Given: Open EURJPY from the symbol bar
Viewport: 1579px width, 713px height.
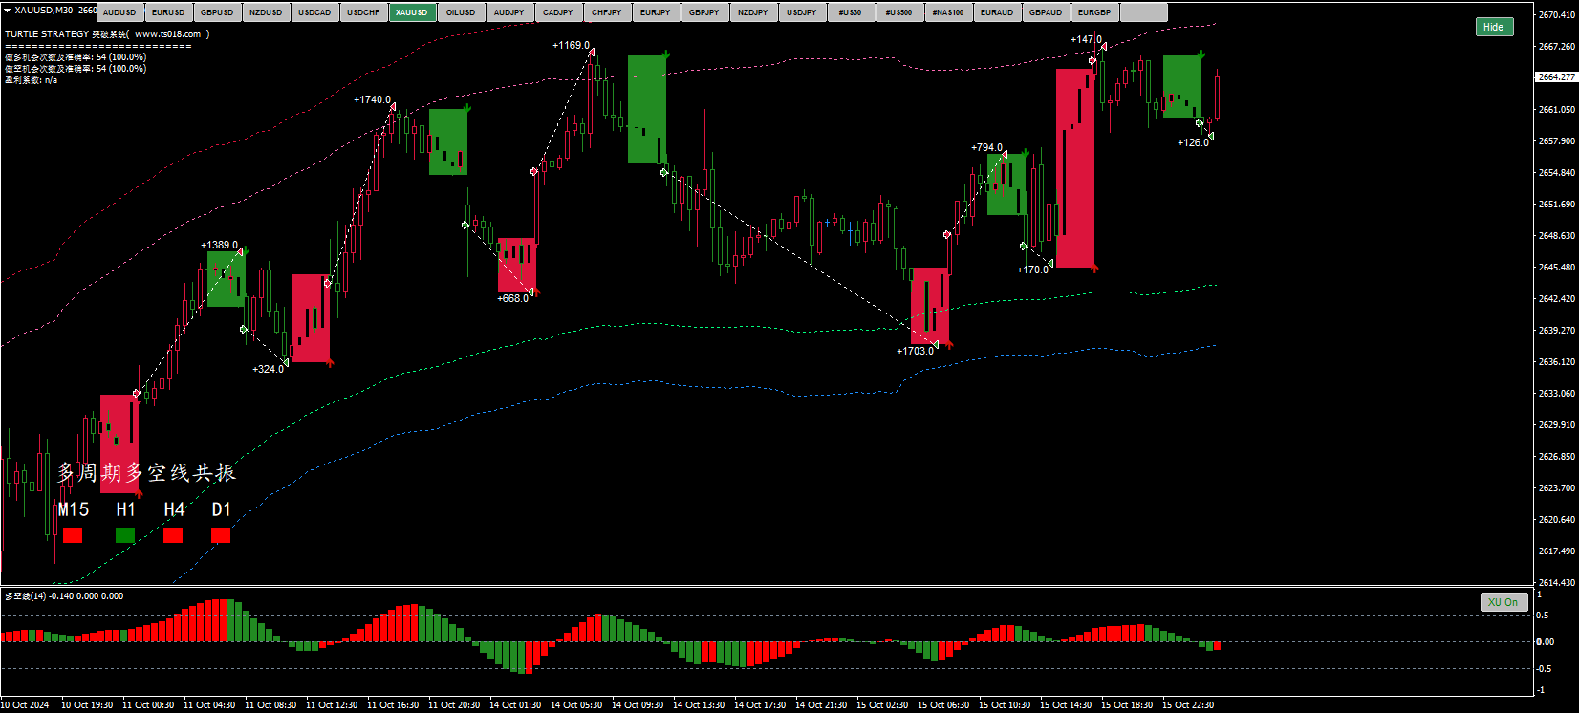Looking at the screenshot, I should coord(656,12).
